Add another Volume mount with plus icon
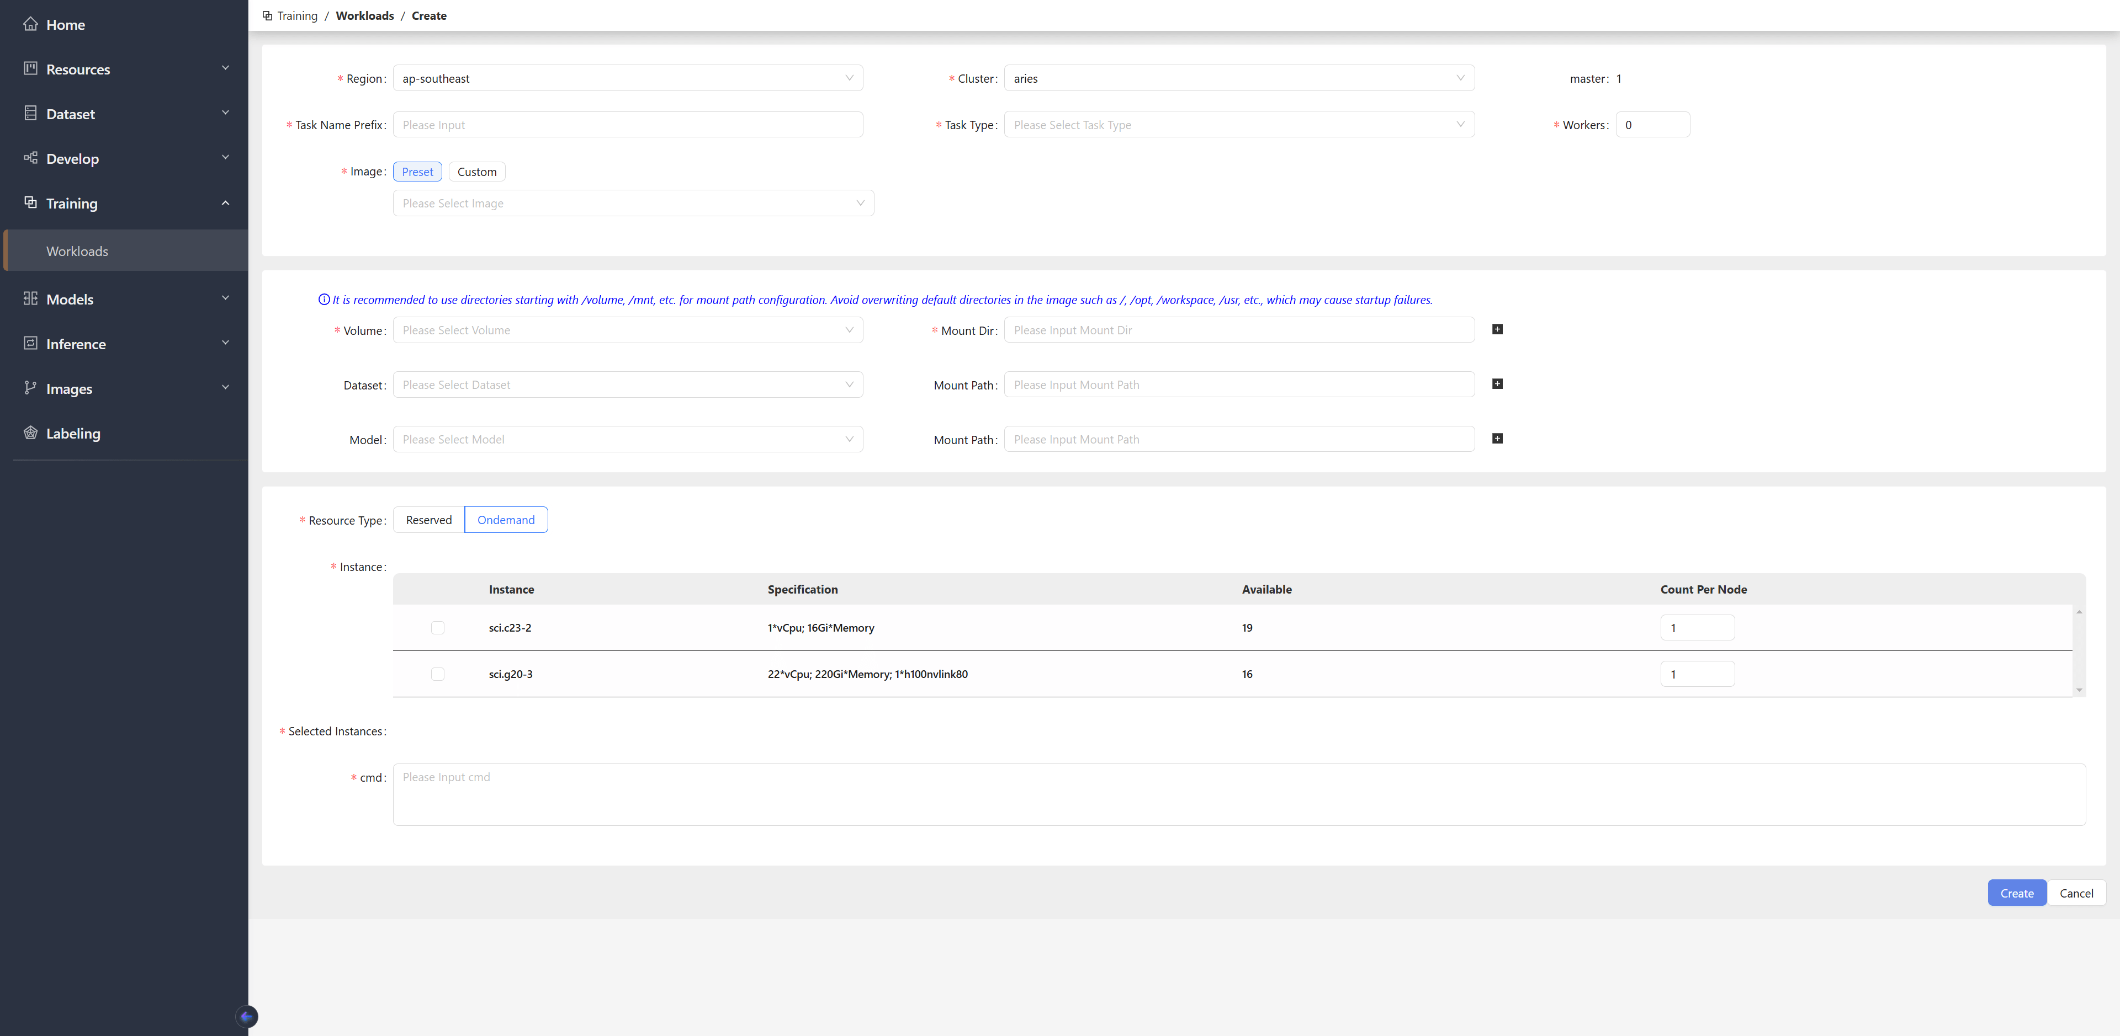Screen dimensions: 2120x1036 [x=1497, y=329]
